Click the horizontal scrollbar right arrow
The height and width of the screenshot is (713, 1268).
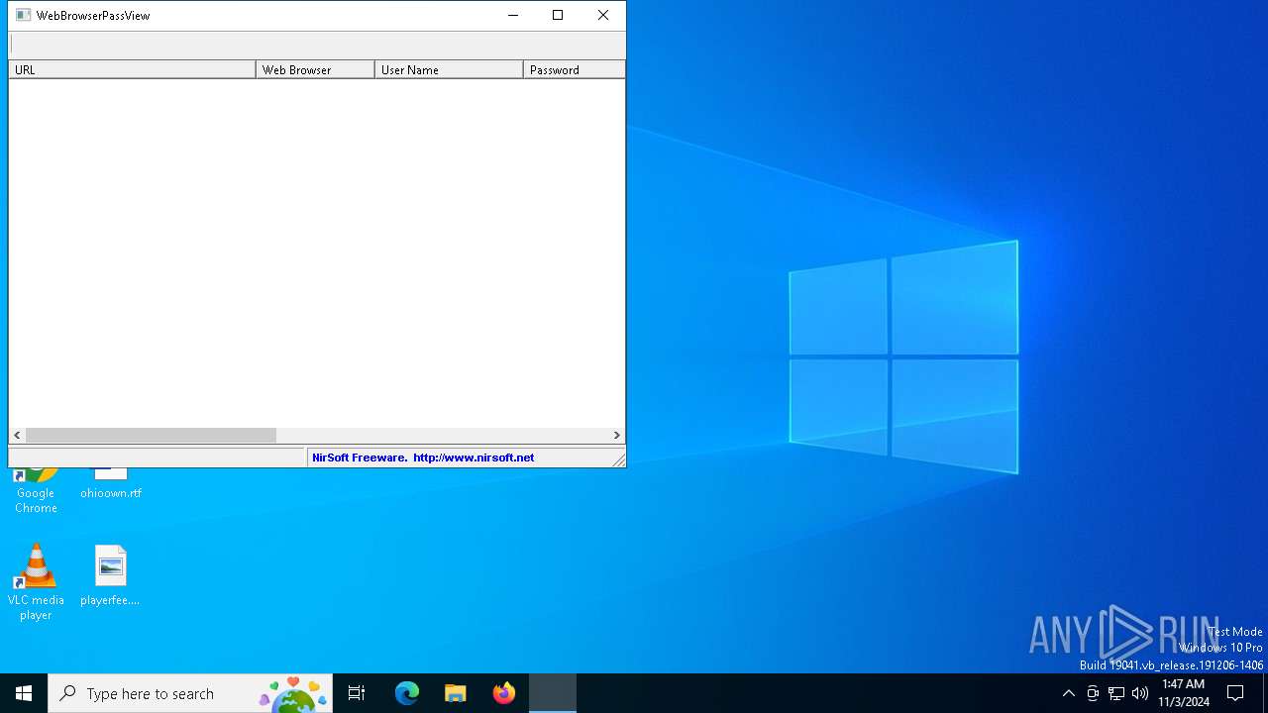tap(616, 435)
